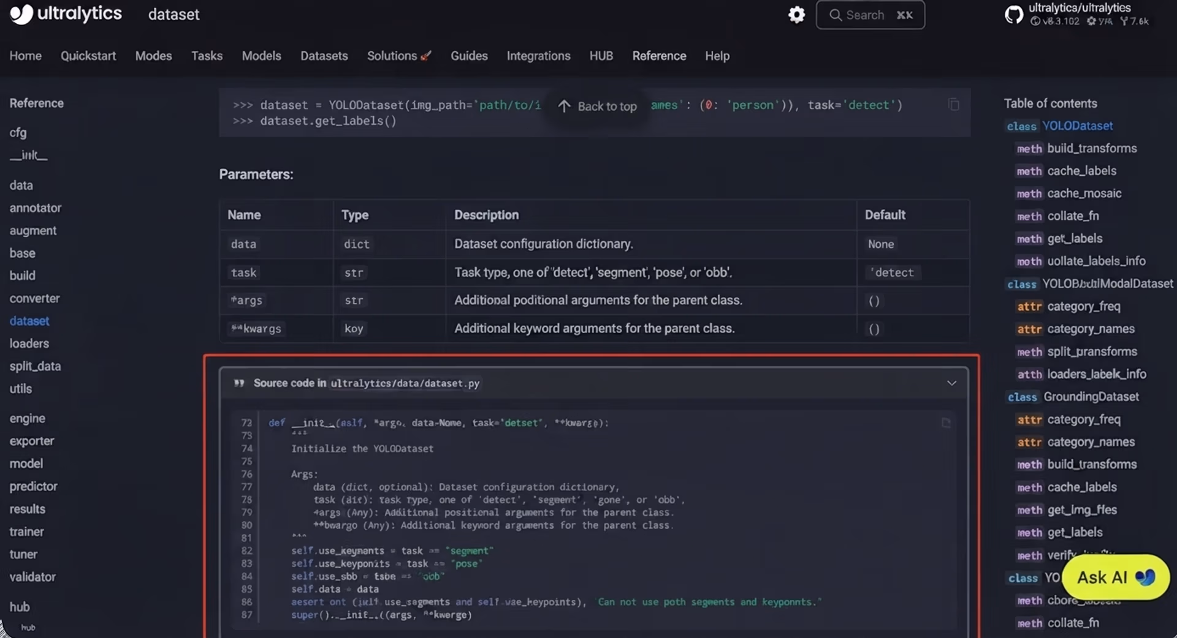Open cfg in the Reference sidebar
Viewport: 1177px width, 638px height.
click(18, 132)
